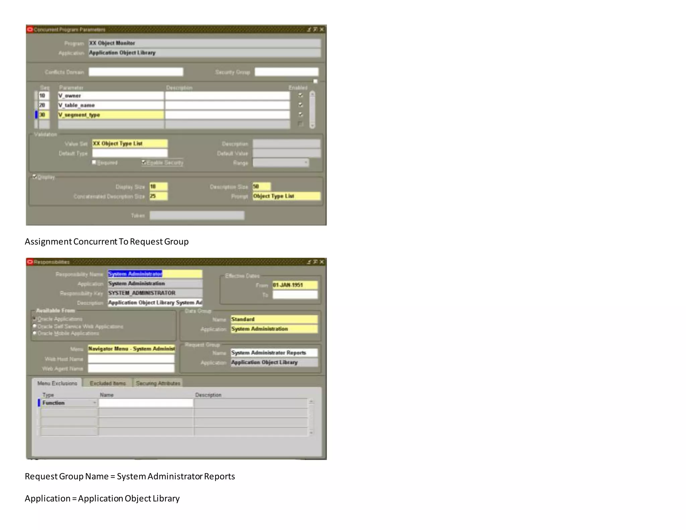Select Oracle Self Service Web Applications option

point(34,326)
